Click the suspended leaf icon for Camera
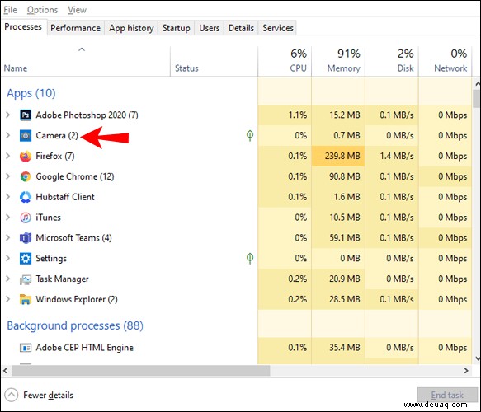Viewport: 481px width, 412px height. pyautogui.click(x=250, y=135)
